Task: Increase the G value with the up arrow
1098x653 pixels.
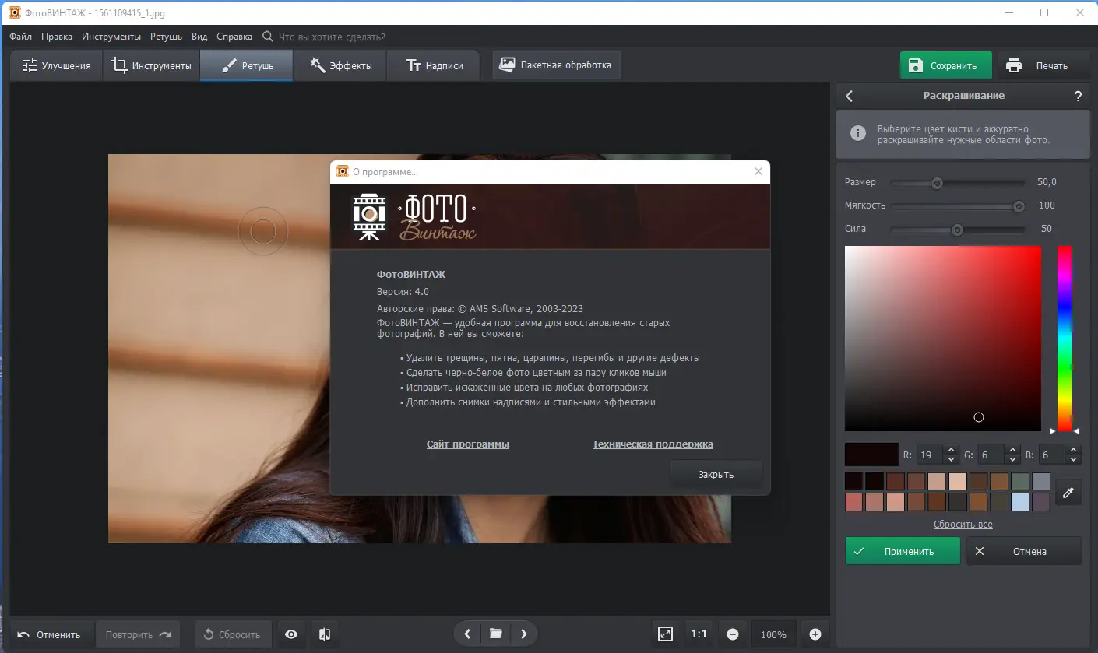Action: (1012, 449)
